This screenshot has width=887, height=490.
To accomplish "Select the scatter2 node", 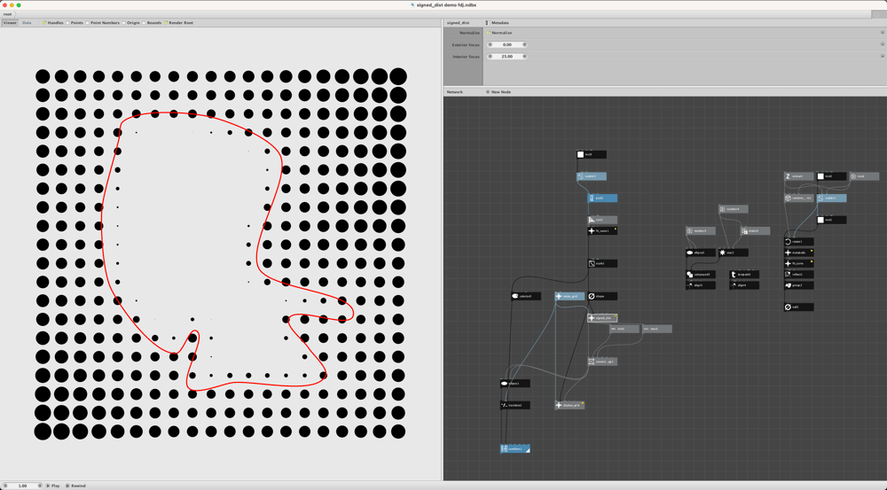I will point(592,176).
